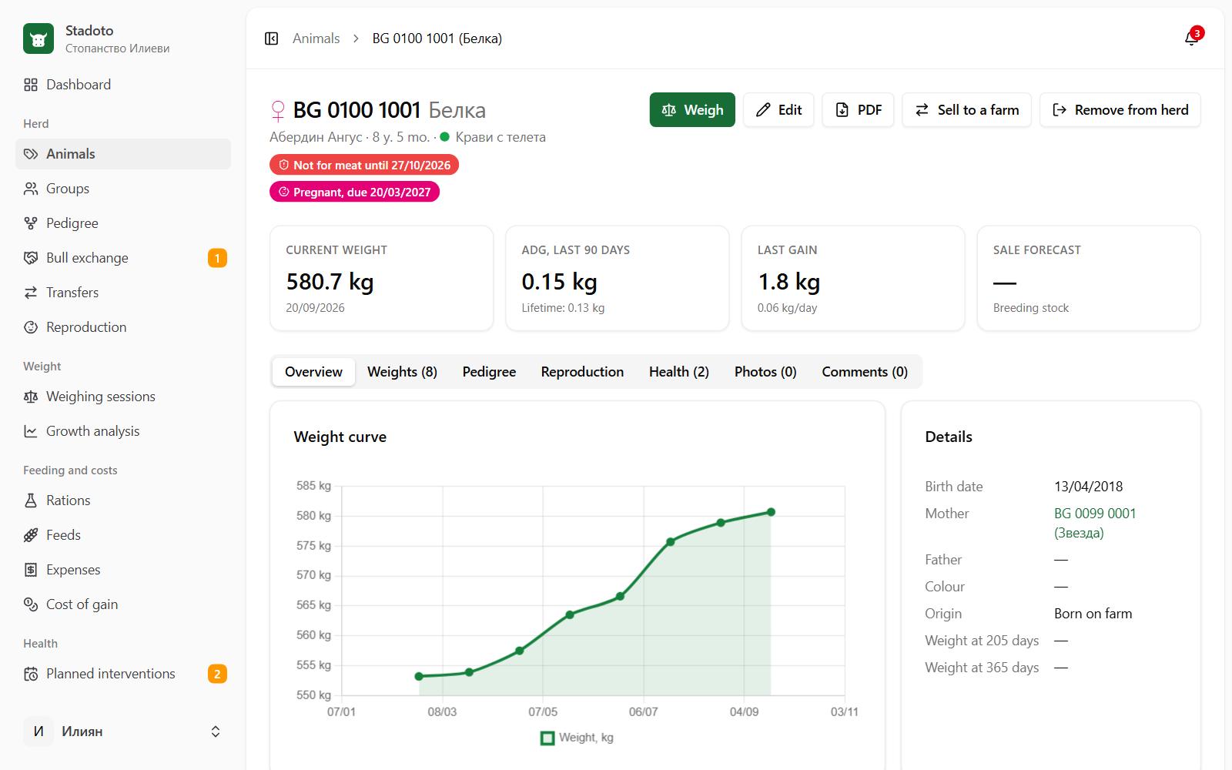The width and height of the screenshot is (1232, 770).
Task: Open Weighing sessions
Action: [123, 397]
